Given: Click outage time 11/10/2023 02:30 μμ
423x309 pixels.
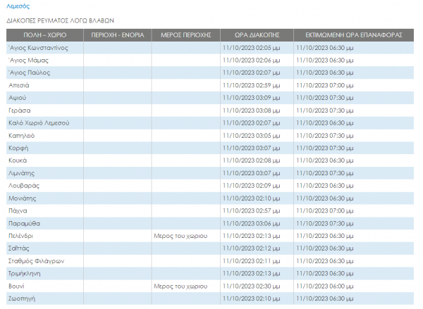Looking at the screenshot, I should click(252, 286).
